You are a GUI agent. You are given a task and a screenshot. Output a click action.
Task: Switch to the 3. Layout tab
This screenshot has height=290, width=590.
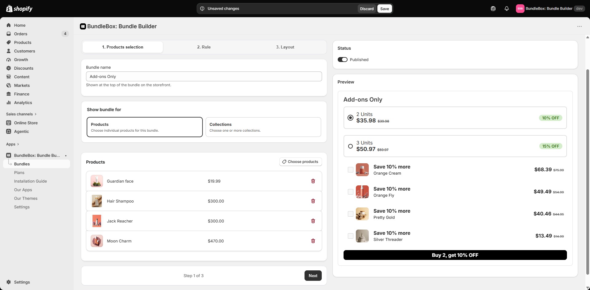point(285,47)
